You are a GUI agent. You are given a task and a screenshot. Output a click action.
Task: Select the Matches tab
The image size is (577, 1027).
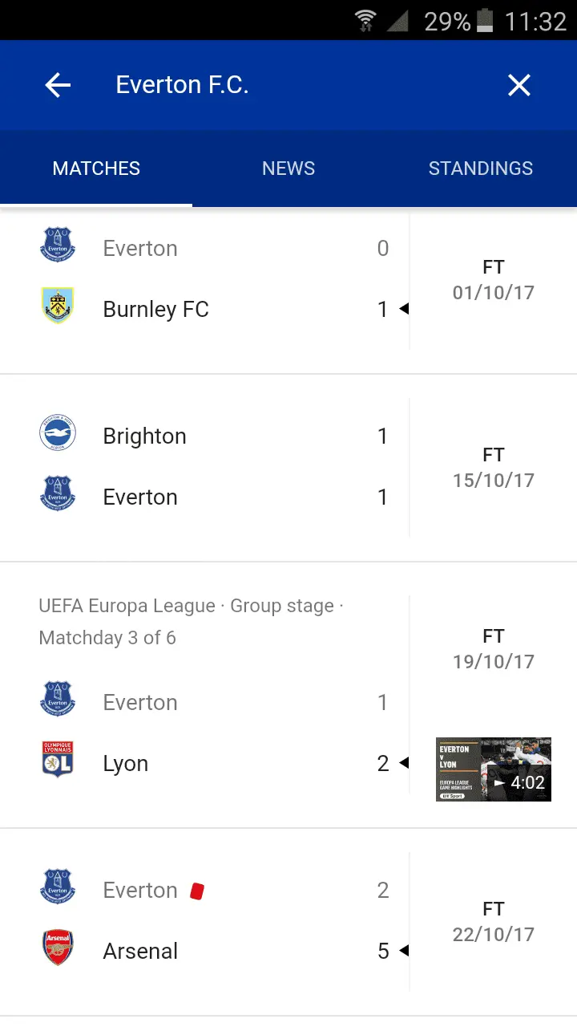(96, 168)
